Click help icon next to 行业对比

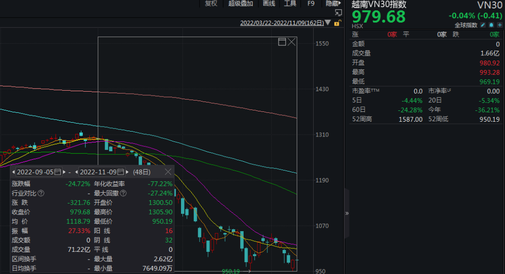tap(41, 193)
